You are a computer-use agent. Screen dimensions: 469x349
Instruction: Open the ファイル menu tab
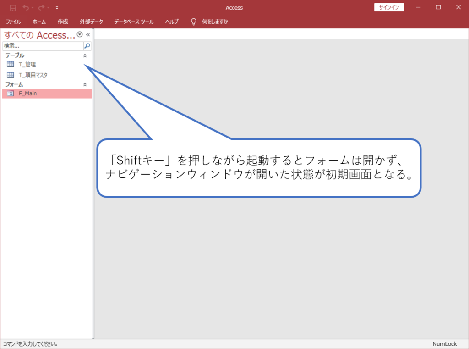tap(13, 22)
